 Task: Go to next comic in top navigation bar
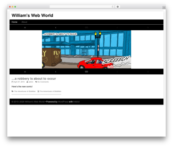coord(117,27)
